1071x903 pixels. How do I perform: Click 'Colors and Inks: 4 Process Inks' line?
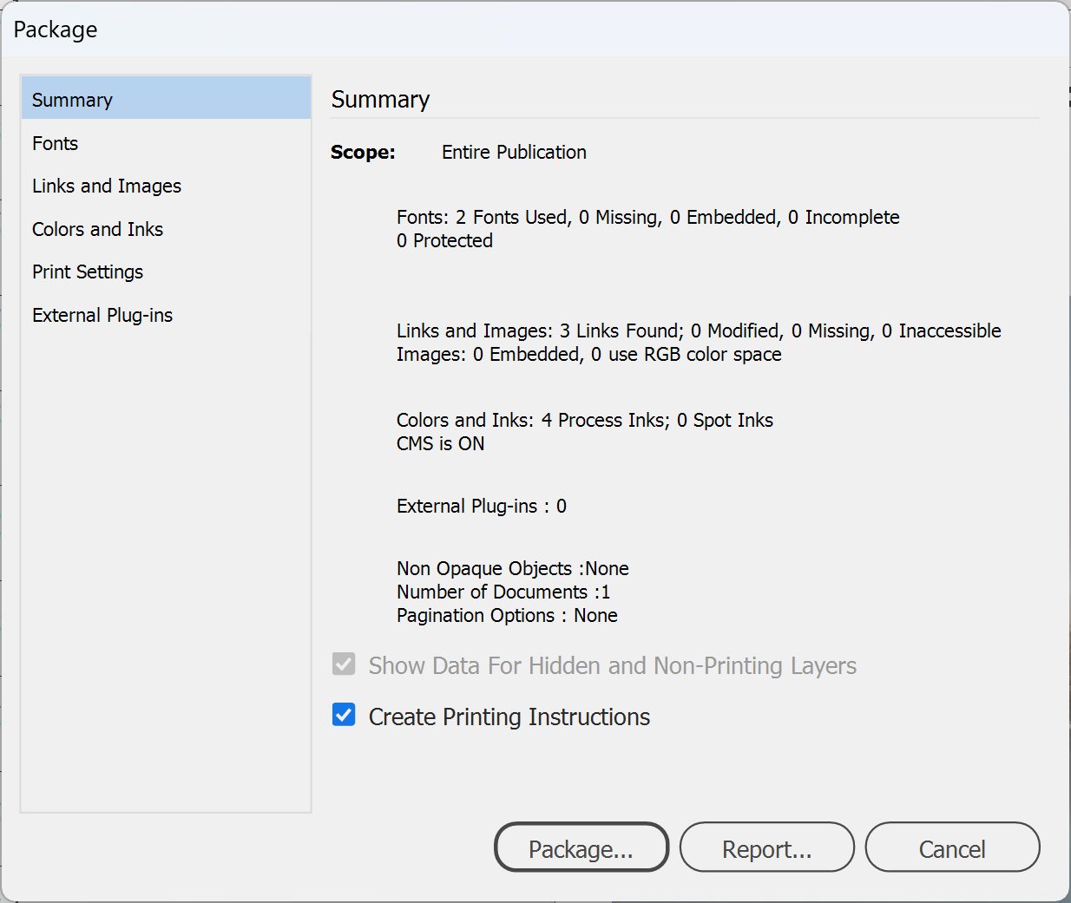tap(584, 420)
